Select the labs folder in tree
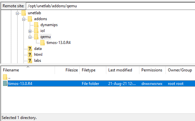Image resolution: width=195 pixels, height=121 pixels. pos(37,60)
